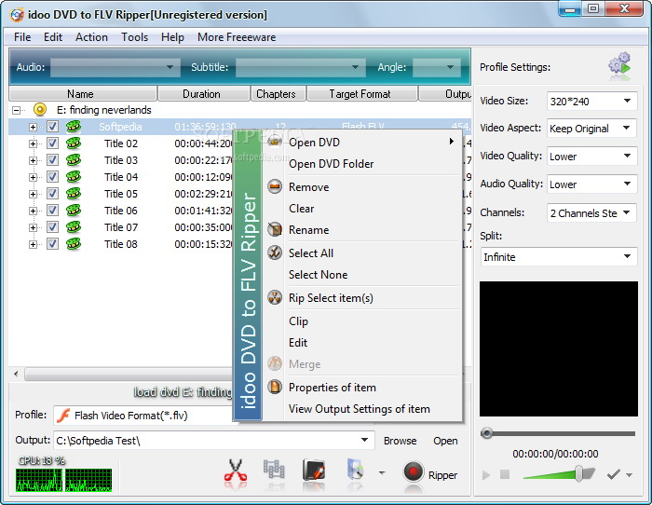Uncheck the Title 02 checkbox
This screenshot has width=652, height=505.
pyautogui.click(x=52, y=143)
